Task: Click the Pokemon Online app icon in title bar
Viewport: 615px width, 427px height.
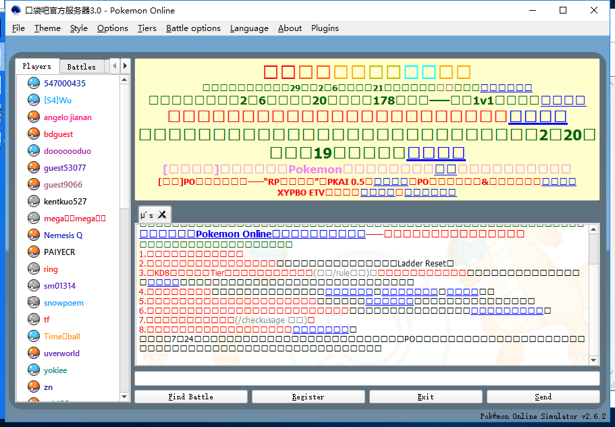Action: pos(16,10)
